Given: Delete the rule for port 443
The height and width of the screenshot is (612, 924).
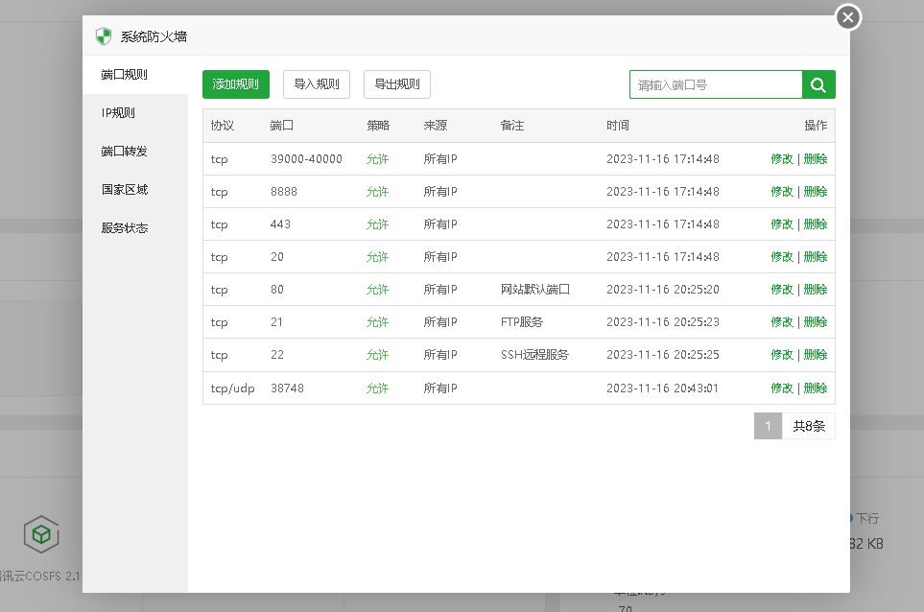Looking at the screenshot, I should click(814, 224).
